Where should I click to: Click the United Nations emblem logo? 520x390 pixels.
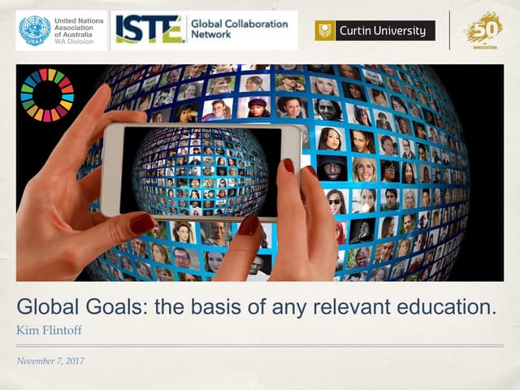(x=35, y=31)
